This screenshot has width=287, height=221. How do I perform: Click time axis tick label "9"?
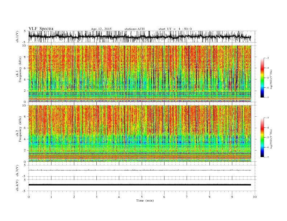pos(232,197)
